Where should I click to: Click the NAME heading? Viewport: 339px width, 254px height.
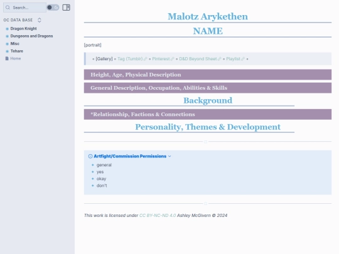click(208, 31)
